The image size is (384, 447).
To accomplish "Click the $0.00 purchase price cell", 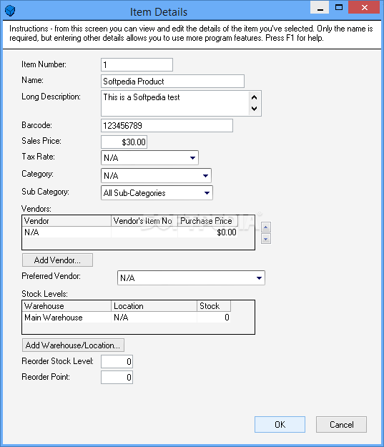I will (207, 232).
